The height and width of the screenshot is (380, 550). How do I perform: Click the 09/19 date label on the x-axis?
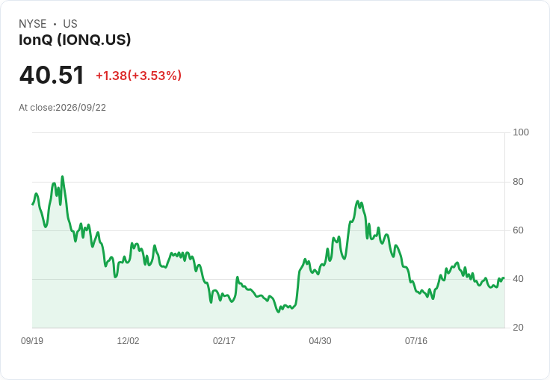(x=32, y=340)
